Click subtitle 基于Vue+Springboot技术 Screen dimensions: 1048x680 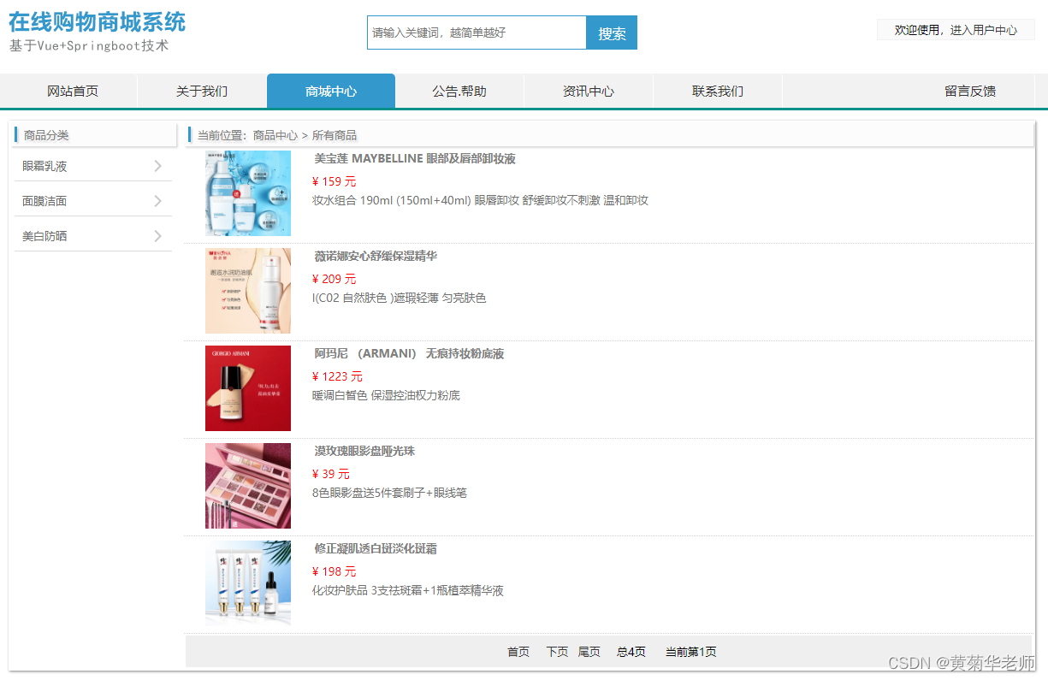pyautogui.click(x=89, y=46)
